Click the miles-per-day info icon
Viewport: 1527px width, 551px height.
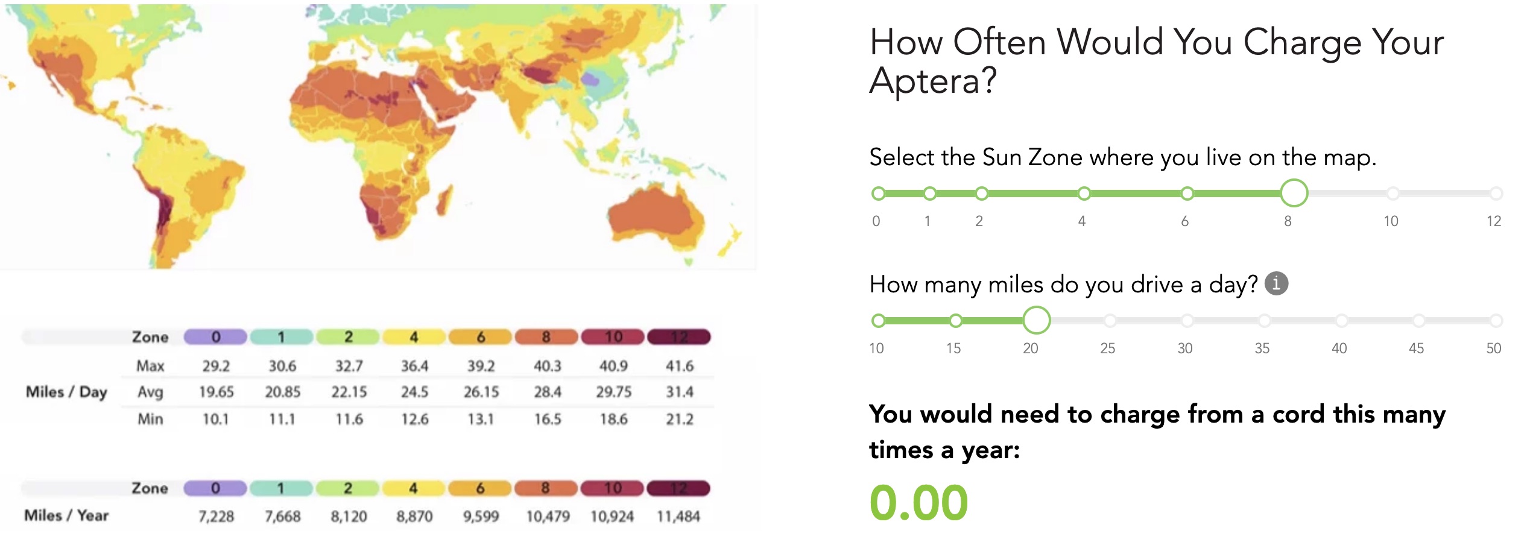[x=1276, y=283]
